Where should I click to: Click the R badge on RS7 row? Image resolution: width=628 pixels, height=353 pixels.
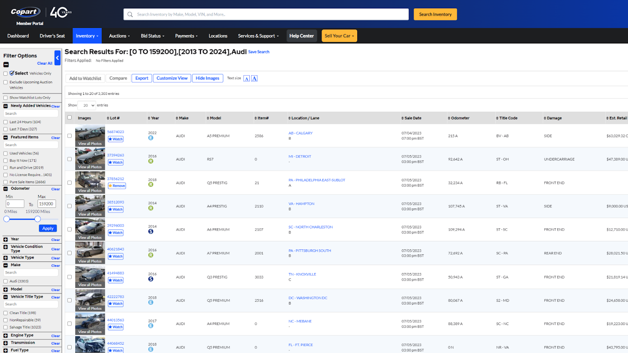tap(151, 161)
